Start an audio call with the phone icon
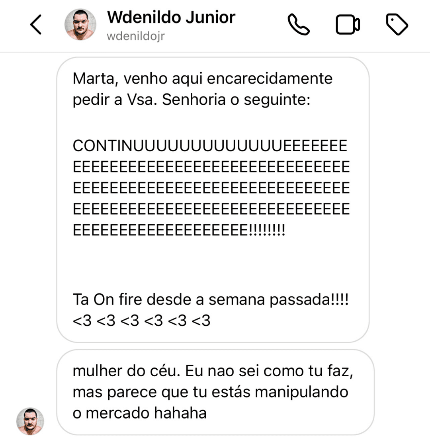The width and height of the screenshot is (430, 438). (x=299, y=25)
